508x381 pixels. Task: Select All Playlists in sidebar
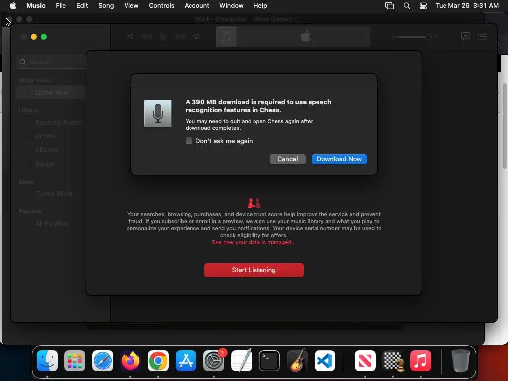pos(52,224)
